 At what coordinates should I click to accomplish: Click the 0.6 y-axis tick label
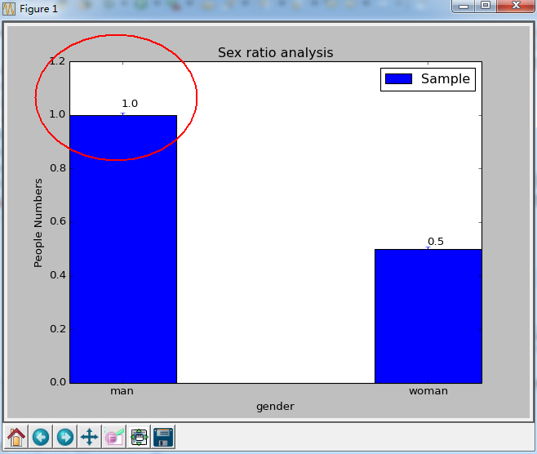coord(57,221)
